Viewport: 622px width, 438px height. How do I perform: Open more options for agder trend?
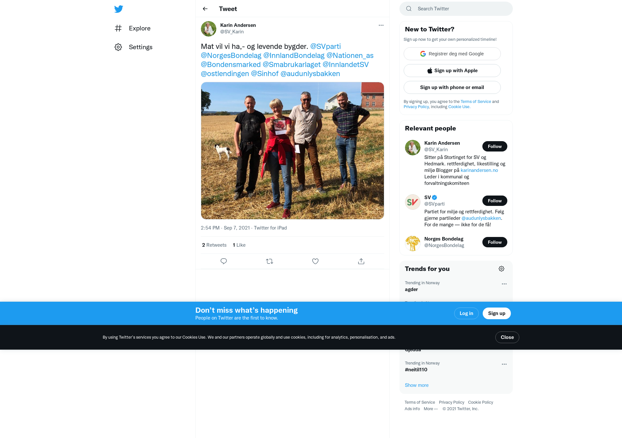[504, 284]
